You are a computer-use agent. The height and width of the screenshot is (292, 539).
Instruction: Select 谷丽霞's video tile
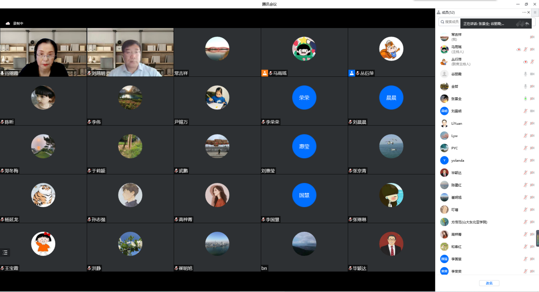[43, 52]
